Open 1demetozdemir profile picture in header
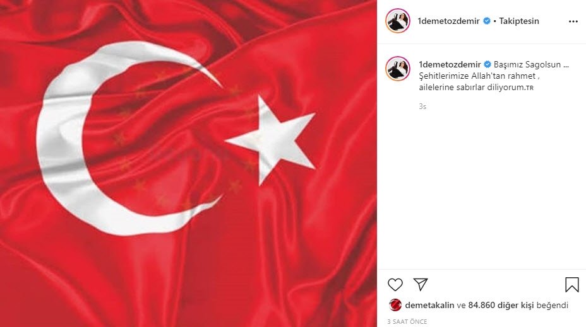Viewport: 586px width, 327px height. click(398, 21)
